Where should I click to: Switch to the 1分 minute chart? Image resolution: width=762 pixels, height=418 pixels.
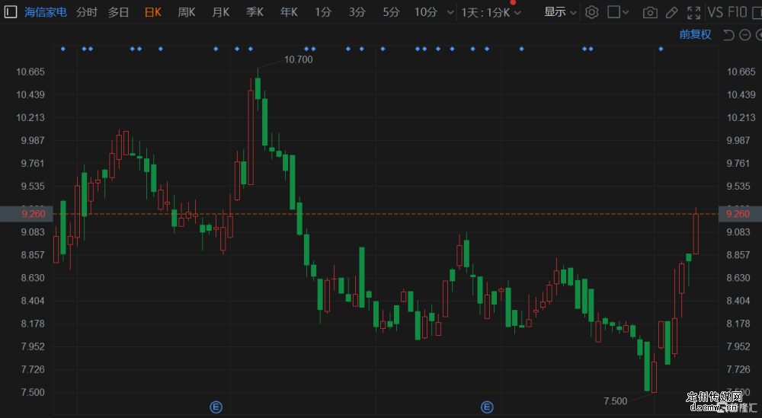point(322,12)
